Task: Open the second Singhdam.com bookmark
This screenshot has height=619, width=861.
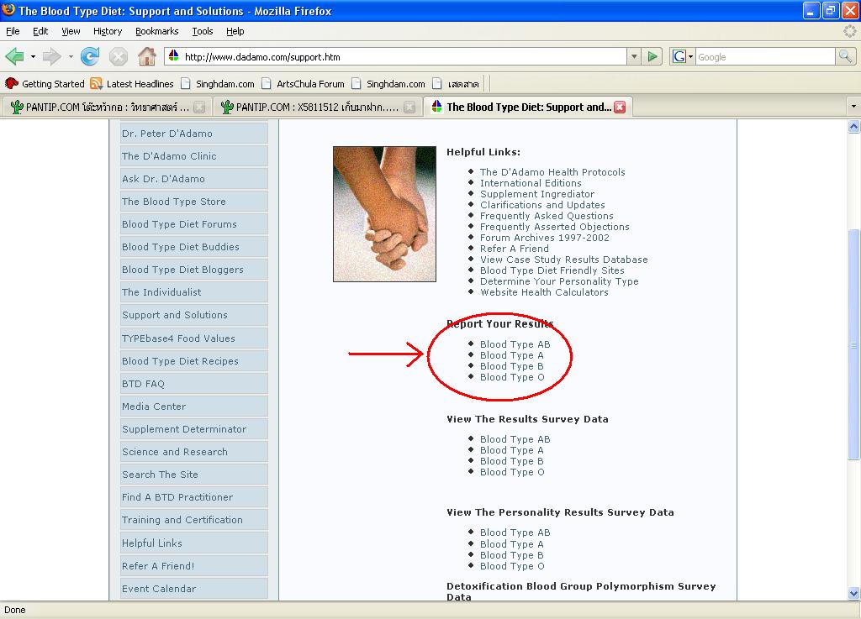Action: point(388,84)
